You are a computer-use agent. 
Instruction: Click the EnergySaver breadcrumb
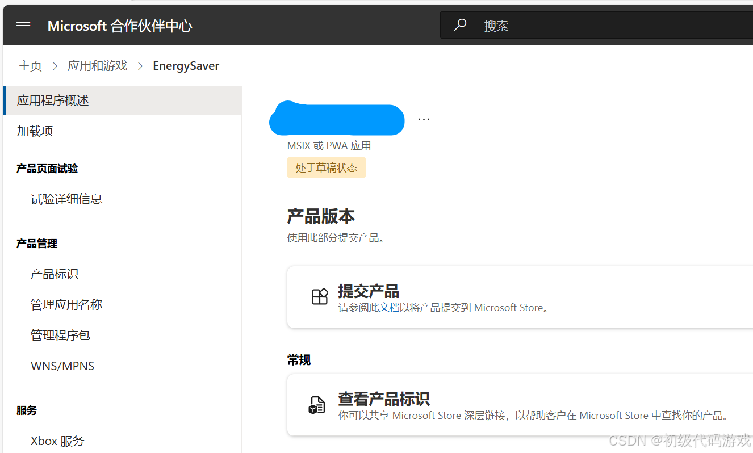[186, 66]
